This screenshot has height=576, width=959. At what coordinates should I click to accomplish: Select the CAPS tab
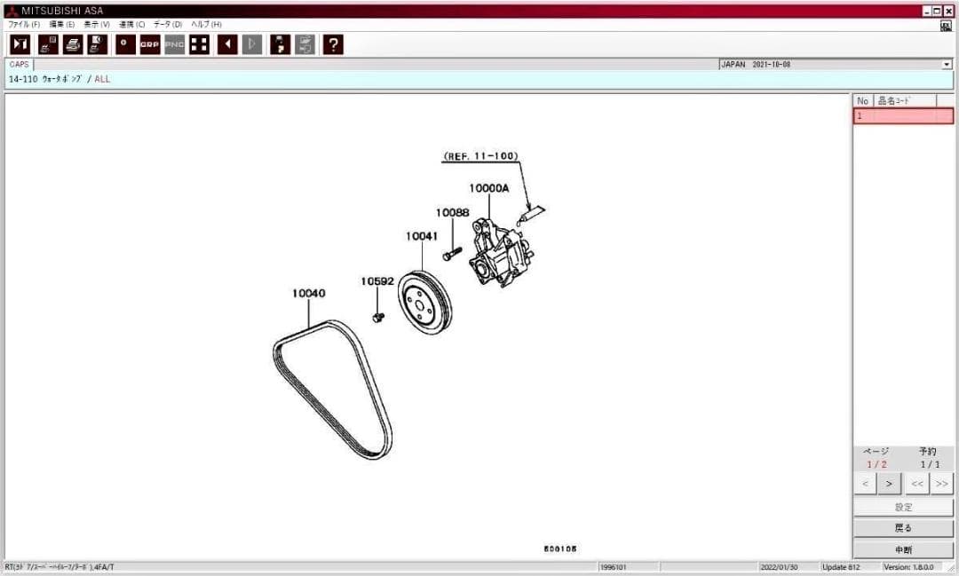19,65
